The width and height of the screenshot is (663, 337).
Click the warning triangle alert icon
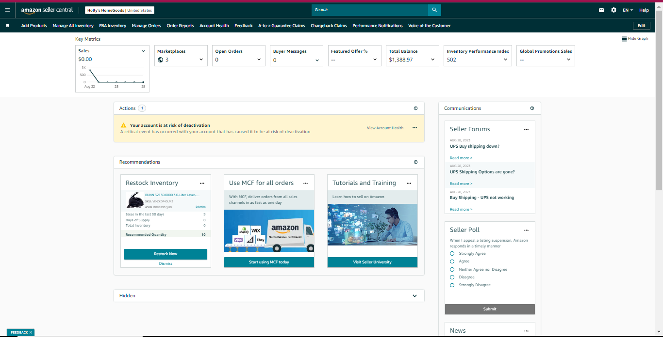tap(123, 125)
